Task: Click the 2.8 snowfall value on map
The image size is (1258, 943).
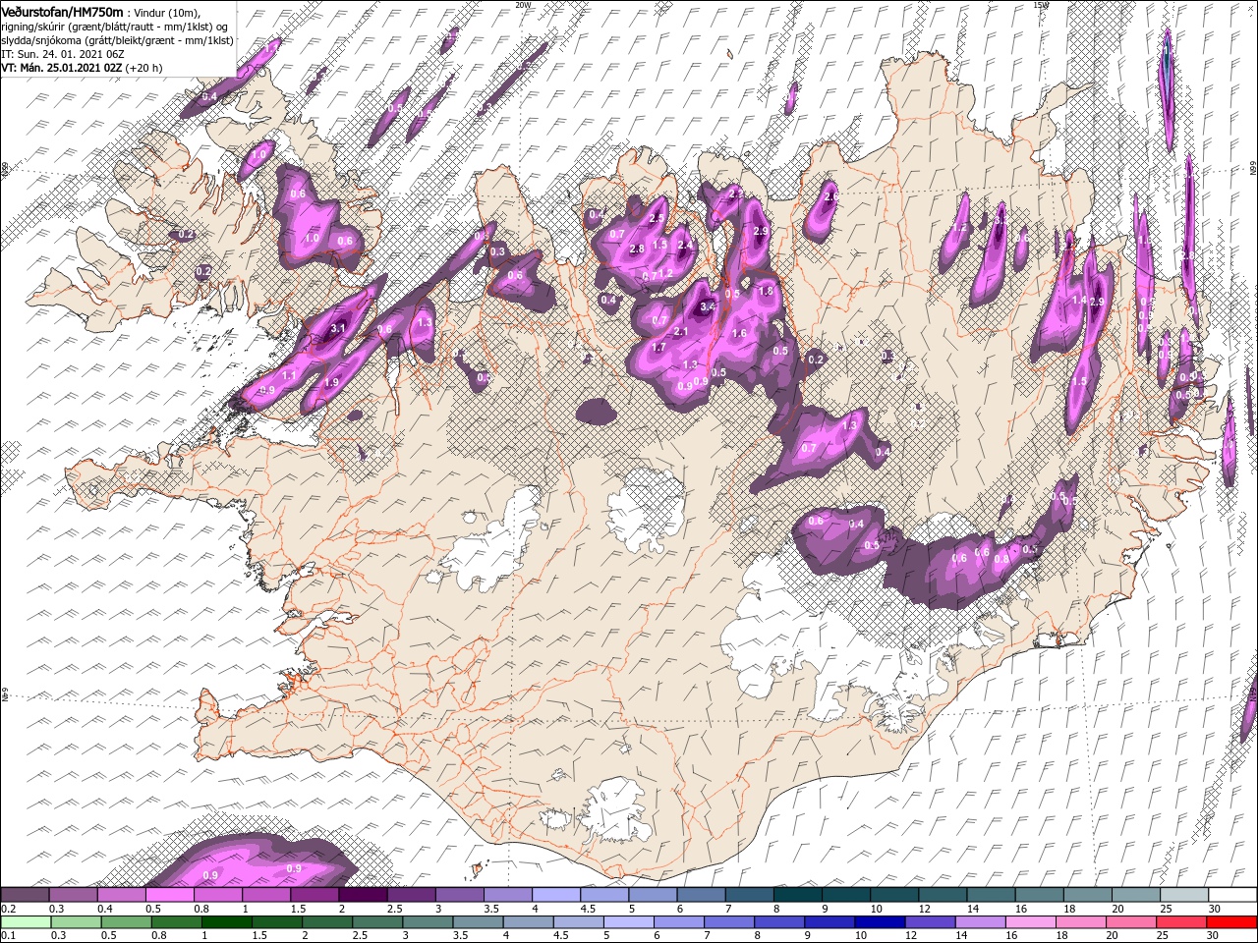Action: click(636, 250)
